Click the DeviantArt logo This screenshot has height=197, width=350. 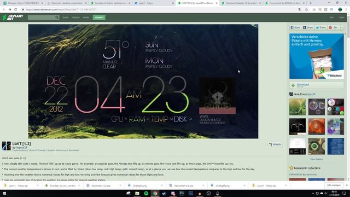tap(13, 18)
